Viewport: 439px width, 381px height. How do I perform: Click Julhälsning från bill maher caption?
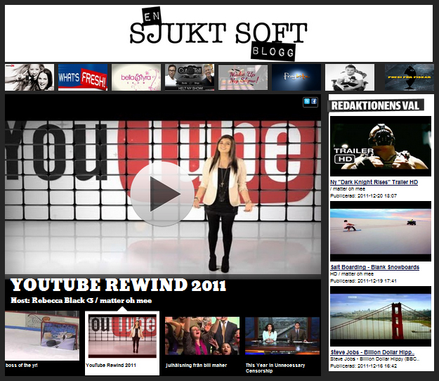(196, 366)
